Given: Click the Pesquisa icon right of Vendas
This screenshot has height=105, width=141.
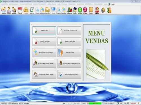Looking at the screenshot, I should tap(59, 10).
